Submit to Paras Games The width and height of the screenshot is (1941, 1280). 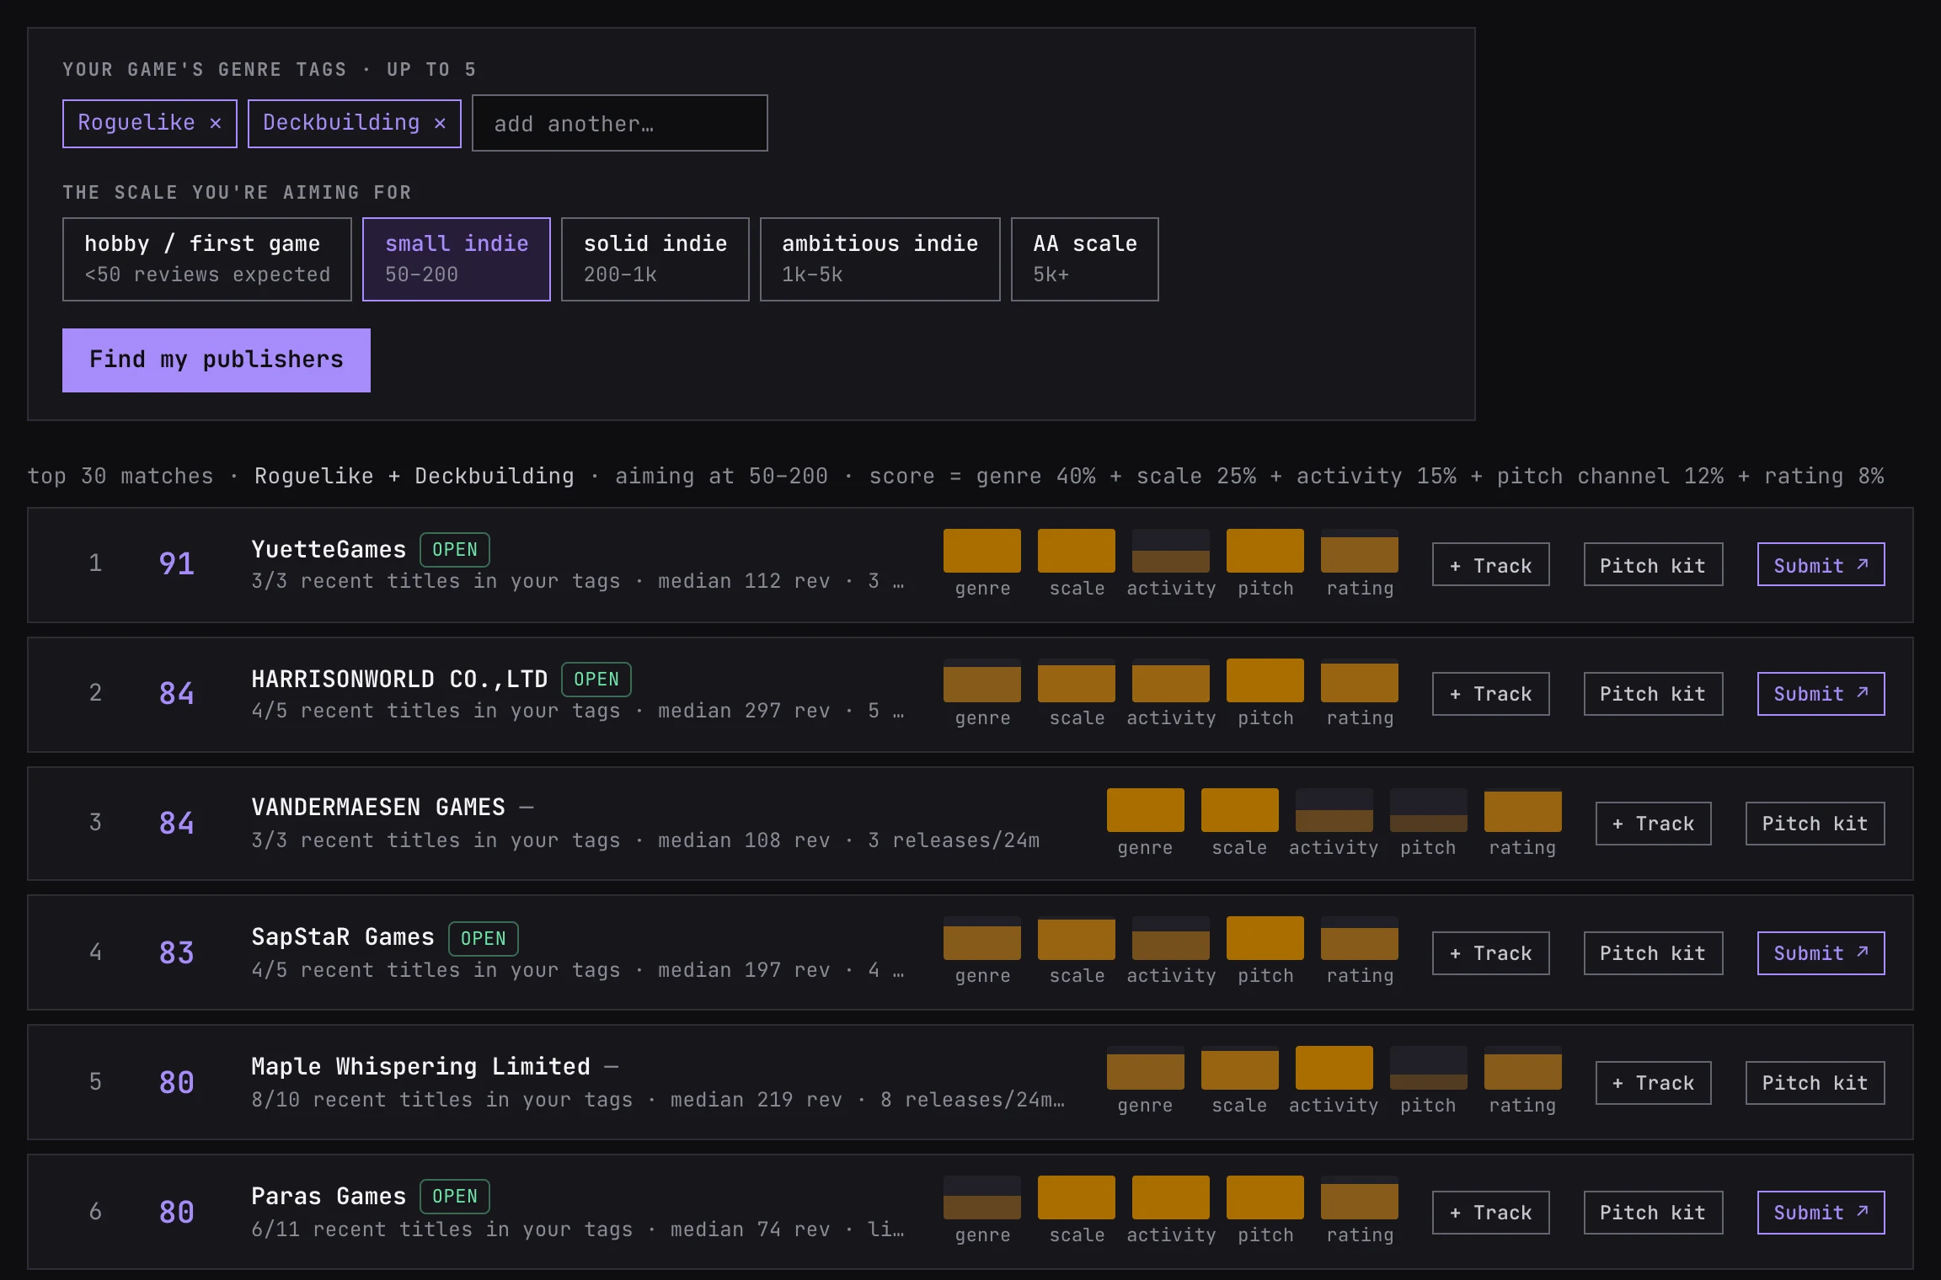click(x=1821, y=1213)
